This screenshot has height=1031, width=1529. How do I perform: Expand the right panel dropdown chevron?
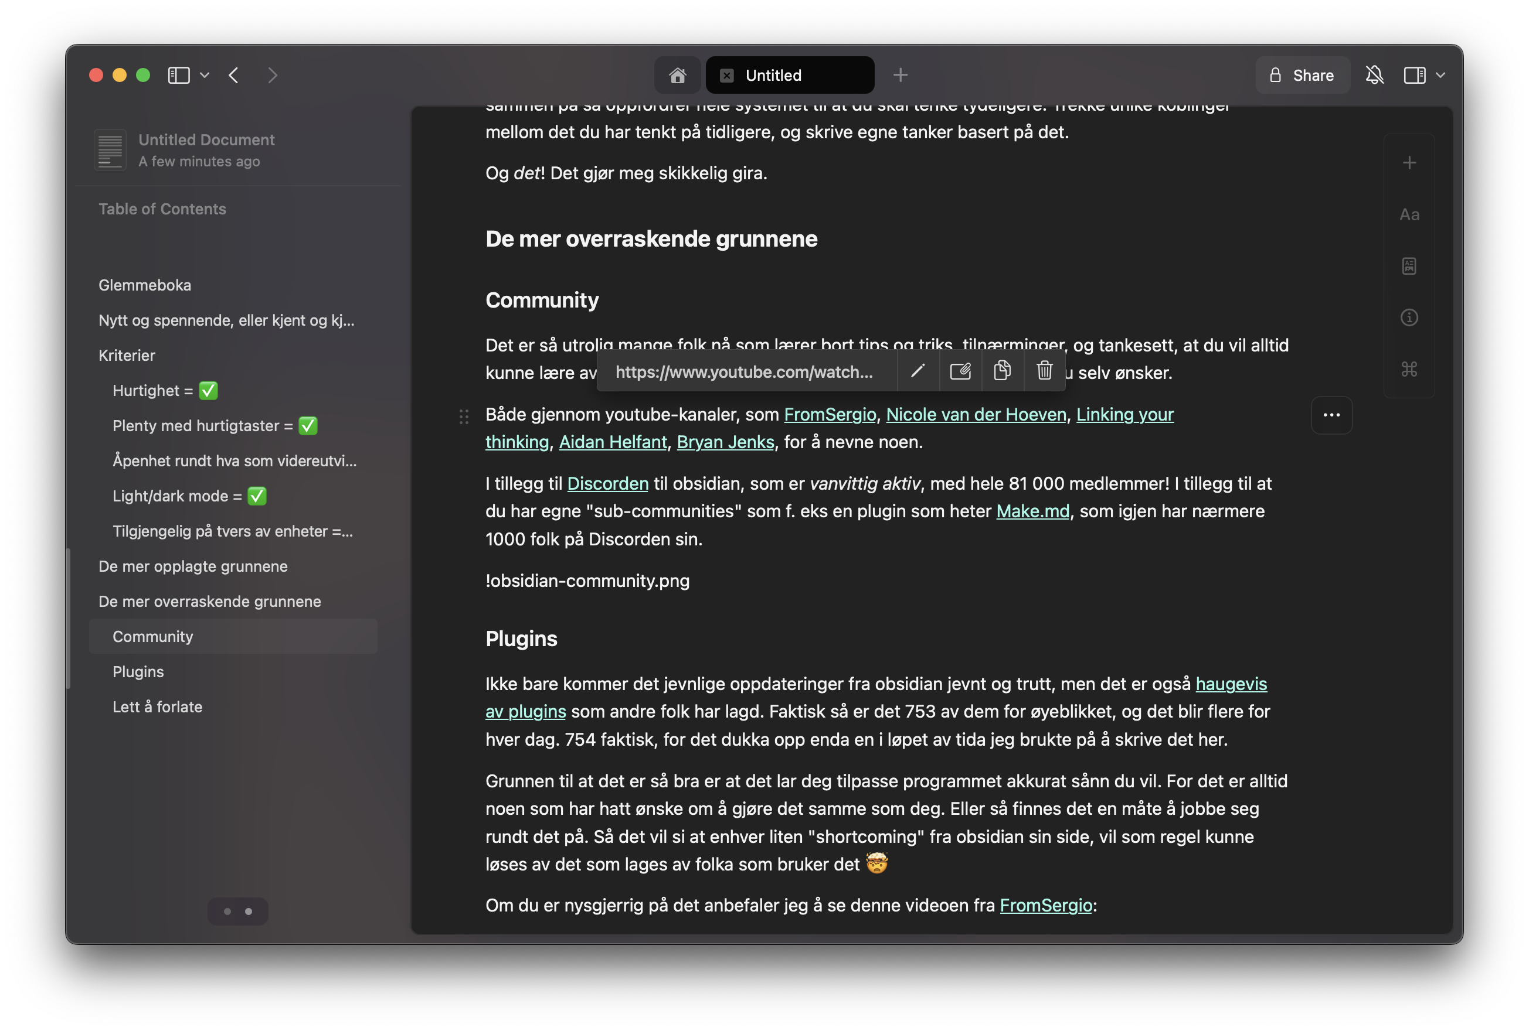1440,76
